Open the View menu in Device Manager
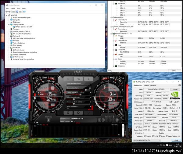Image resolution: width=183 pixels, height=154 pixels. (x=19, y=9)
